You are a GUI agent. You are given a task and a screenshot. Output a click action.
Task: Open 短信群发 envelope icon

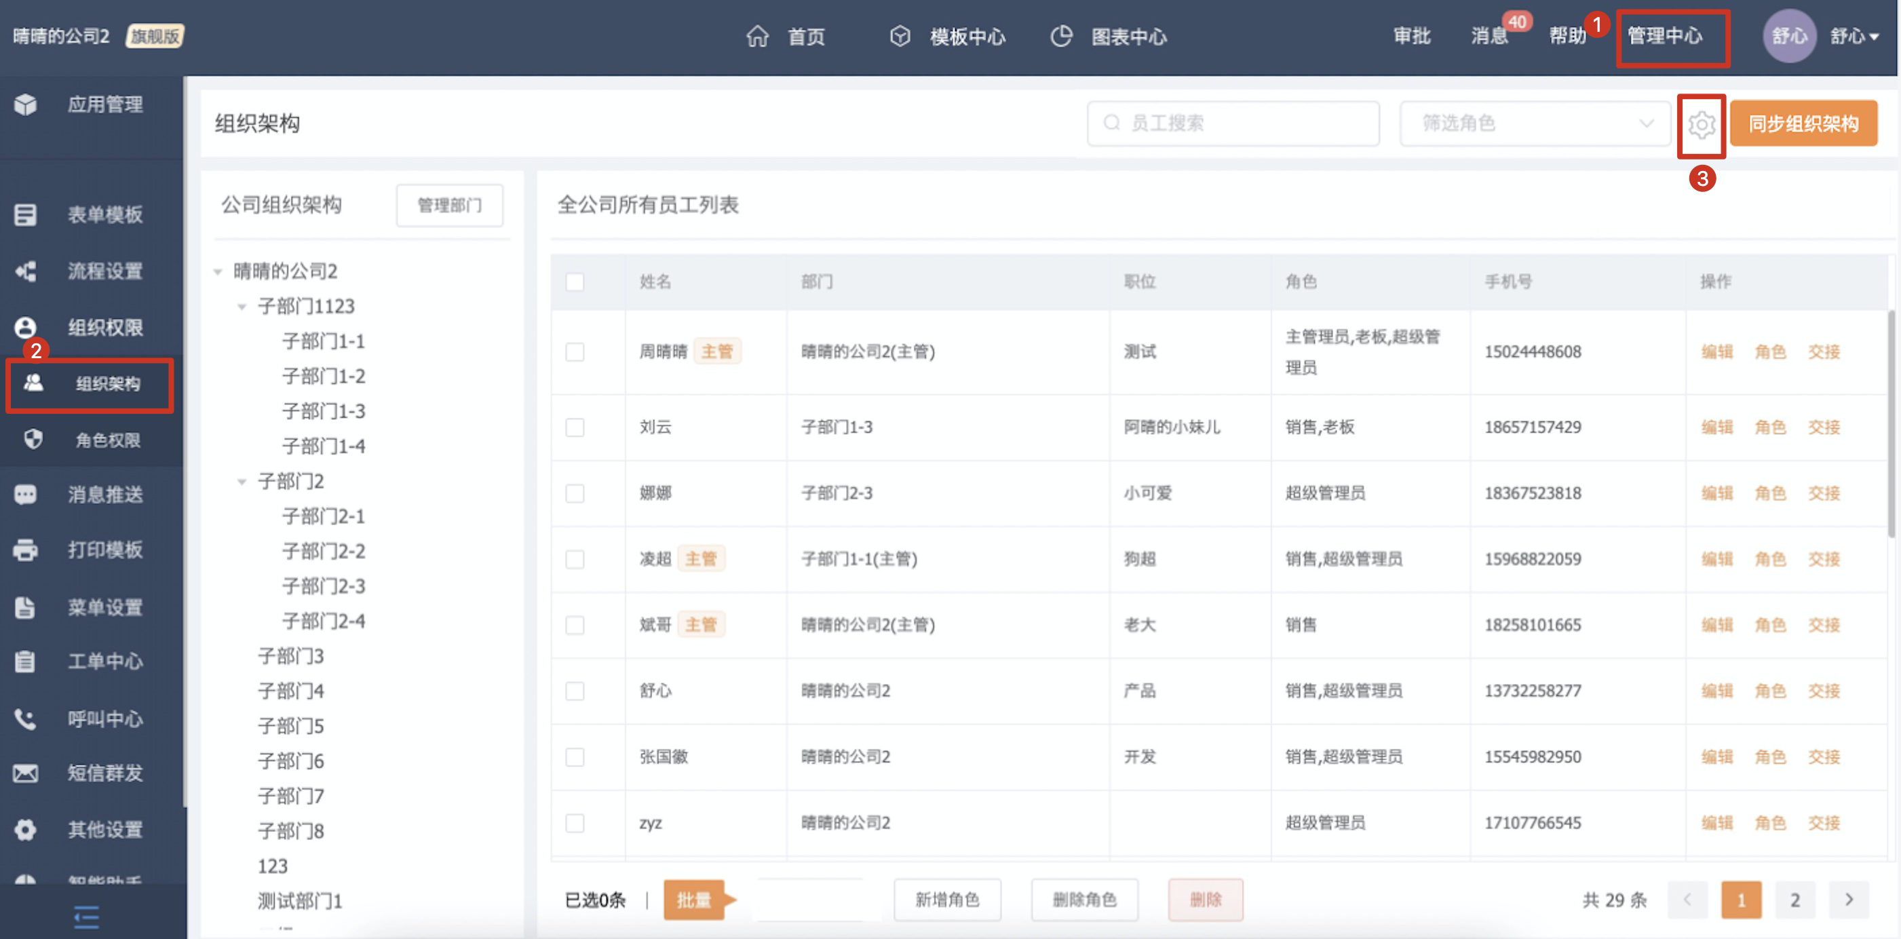(x=26, y=773)
